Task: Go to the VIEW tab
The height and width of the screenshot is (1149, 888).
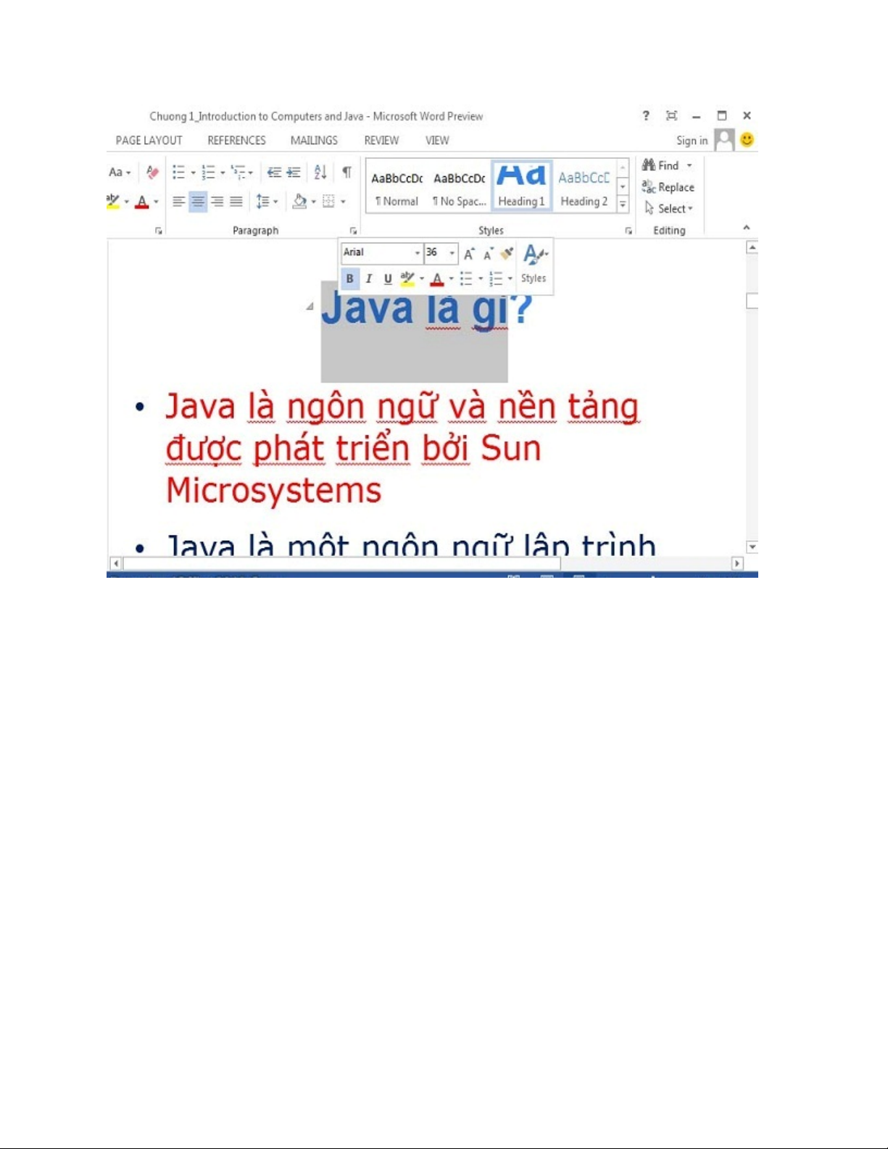Action: 437,141
